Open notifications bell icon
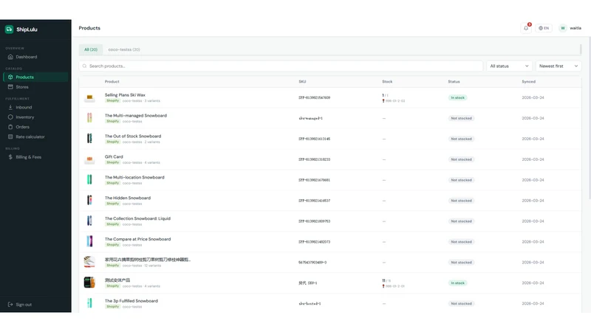Image resolution: width=591 pixels, height=332 pixels. click(x=526, y=28)
